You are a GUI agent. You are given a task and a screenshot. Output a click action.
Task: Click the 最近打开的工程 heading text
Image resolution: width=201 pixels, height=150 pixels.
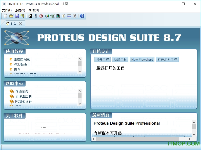pyautogui.click(x=110, y=68)
